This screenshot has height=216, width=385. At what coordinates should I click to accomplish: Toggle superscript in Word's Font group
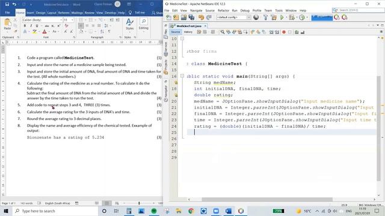[x=59, y=26]
